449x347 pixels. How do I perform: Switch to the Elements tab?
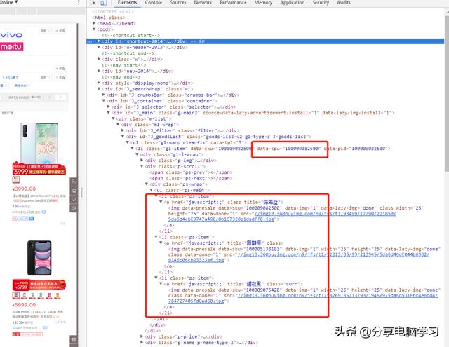pyautogui.click(x=127, y=3)
